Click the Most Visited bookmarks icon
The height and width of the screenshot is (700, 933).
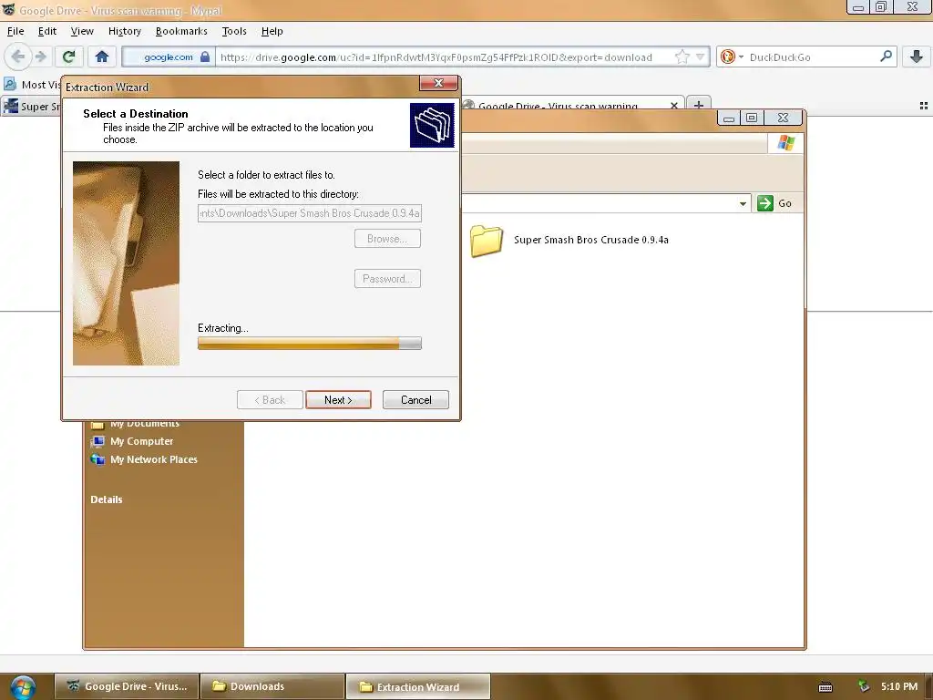pyautogui.click(x=10, y=84)
